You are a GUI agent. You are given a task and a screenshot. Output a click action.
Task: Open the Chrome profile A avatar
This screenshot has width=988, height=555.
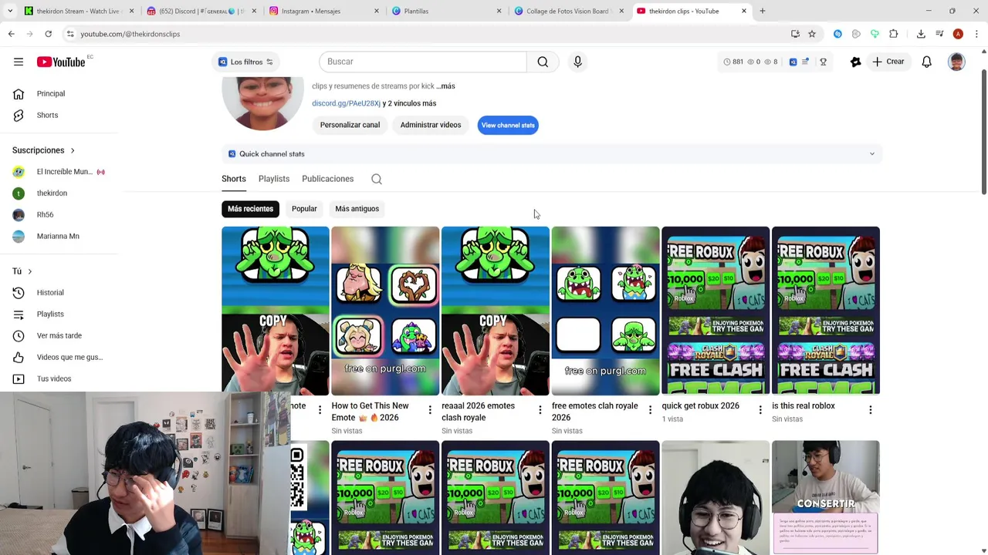958,34
